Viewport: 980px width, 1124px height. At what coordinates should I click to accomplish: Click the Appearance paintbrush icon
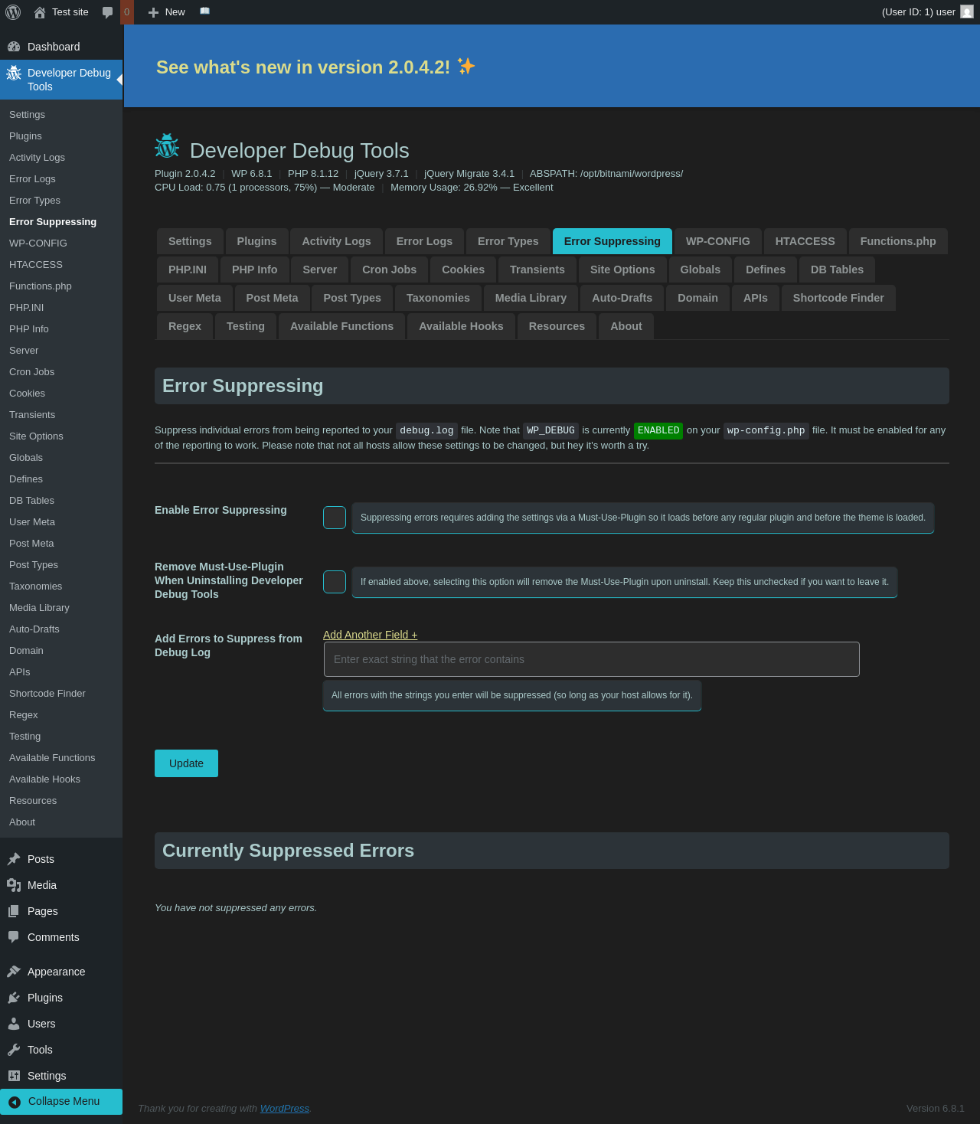[x=14, y=972]
